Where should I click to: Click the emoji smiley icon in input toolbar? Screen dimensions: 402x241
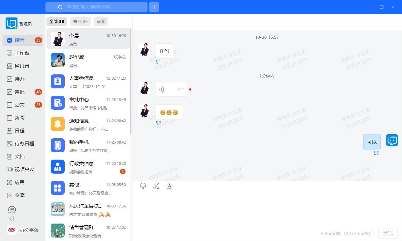click(143, 186)
